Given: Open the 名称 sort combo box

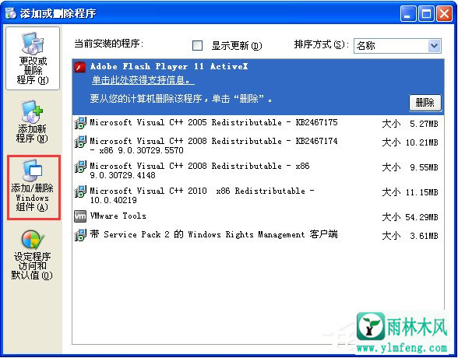Looking at the screenshot, I should pos(397,46).
